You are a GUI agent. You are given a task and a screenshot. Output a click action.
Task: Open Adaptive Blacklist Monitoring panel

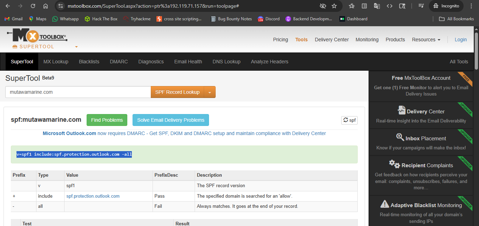pos(421,210)
